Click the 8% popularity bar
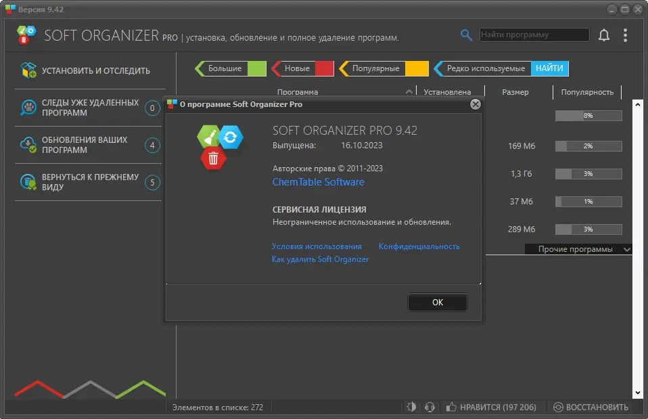Screen dimensions: 648x419 (588, 115)
